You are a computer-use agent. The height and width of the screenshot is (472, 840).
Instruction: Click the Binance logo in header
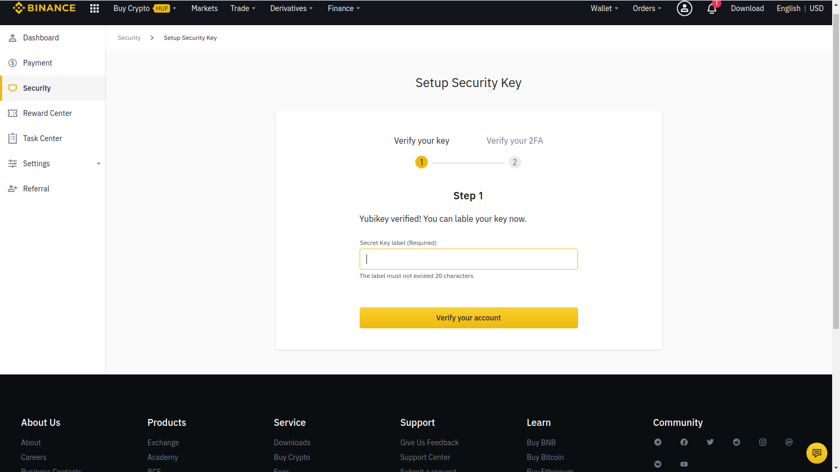(44, 8)
